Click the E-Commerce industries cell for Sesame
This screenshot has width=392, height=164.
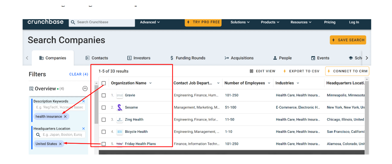[x=298, y=108]
